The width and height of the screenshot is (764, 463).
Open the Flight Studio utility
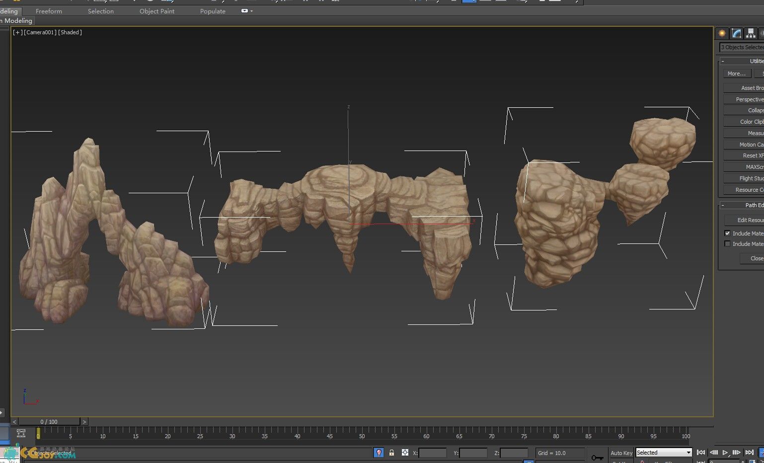(744, 178)
